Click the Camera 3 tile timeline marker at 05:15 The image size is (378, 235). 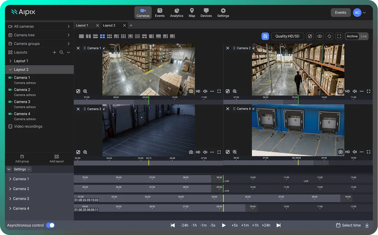tap(149, 163)
